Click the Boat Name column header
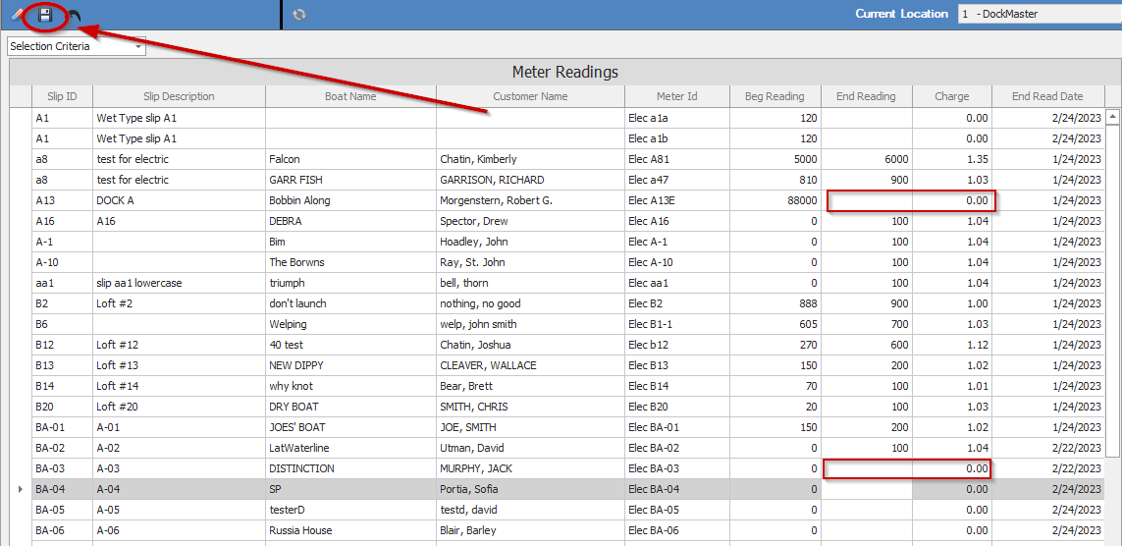Image resolution: width=1122 pixels, height=546 pixels. coord(350,96)
